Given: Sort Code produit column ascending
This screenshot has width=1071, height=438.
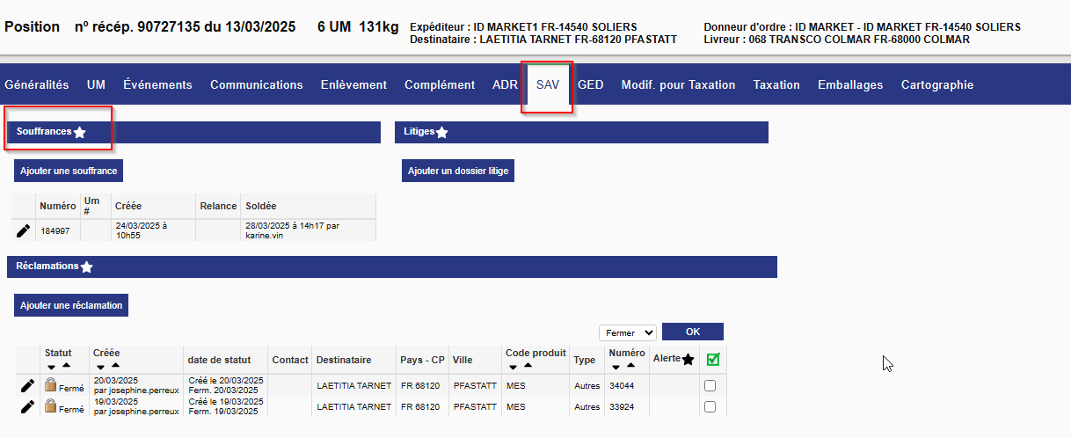Looking at the screenshot, I should 528,365.
